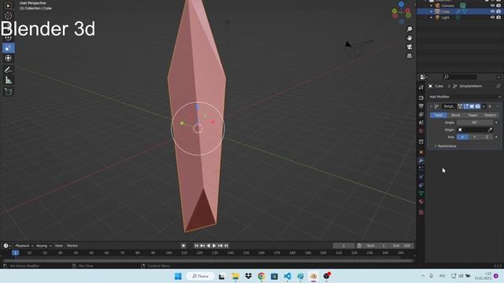Select the Add Cube tool

[x=9, y=92]
